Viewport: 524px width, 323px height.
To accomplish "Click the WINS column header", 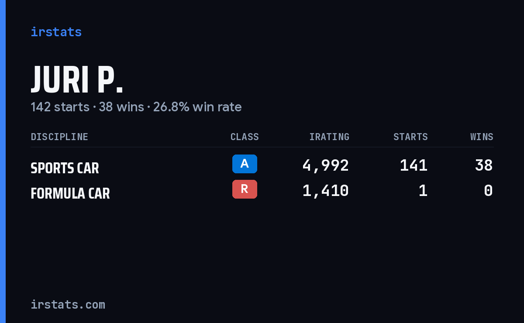I will [x=482, y=137].
